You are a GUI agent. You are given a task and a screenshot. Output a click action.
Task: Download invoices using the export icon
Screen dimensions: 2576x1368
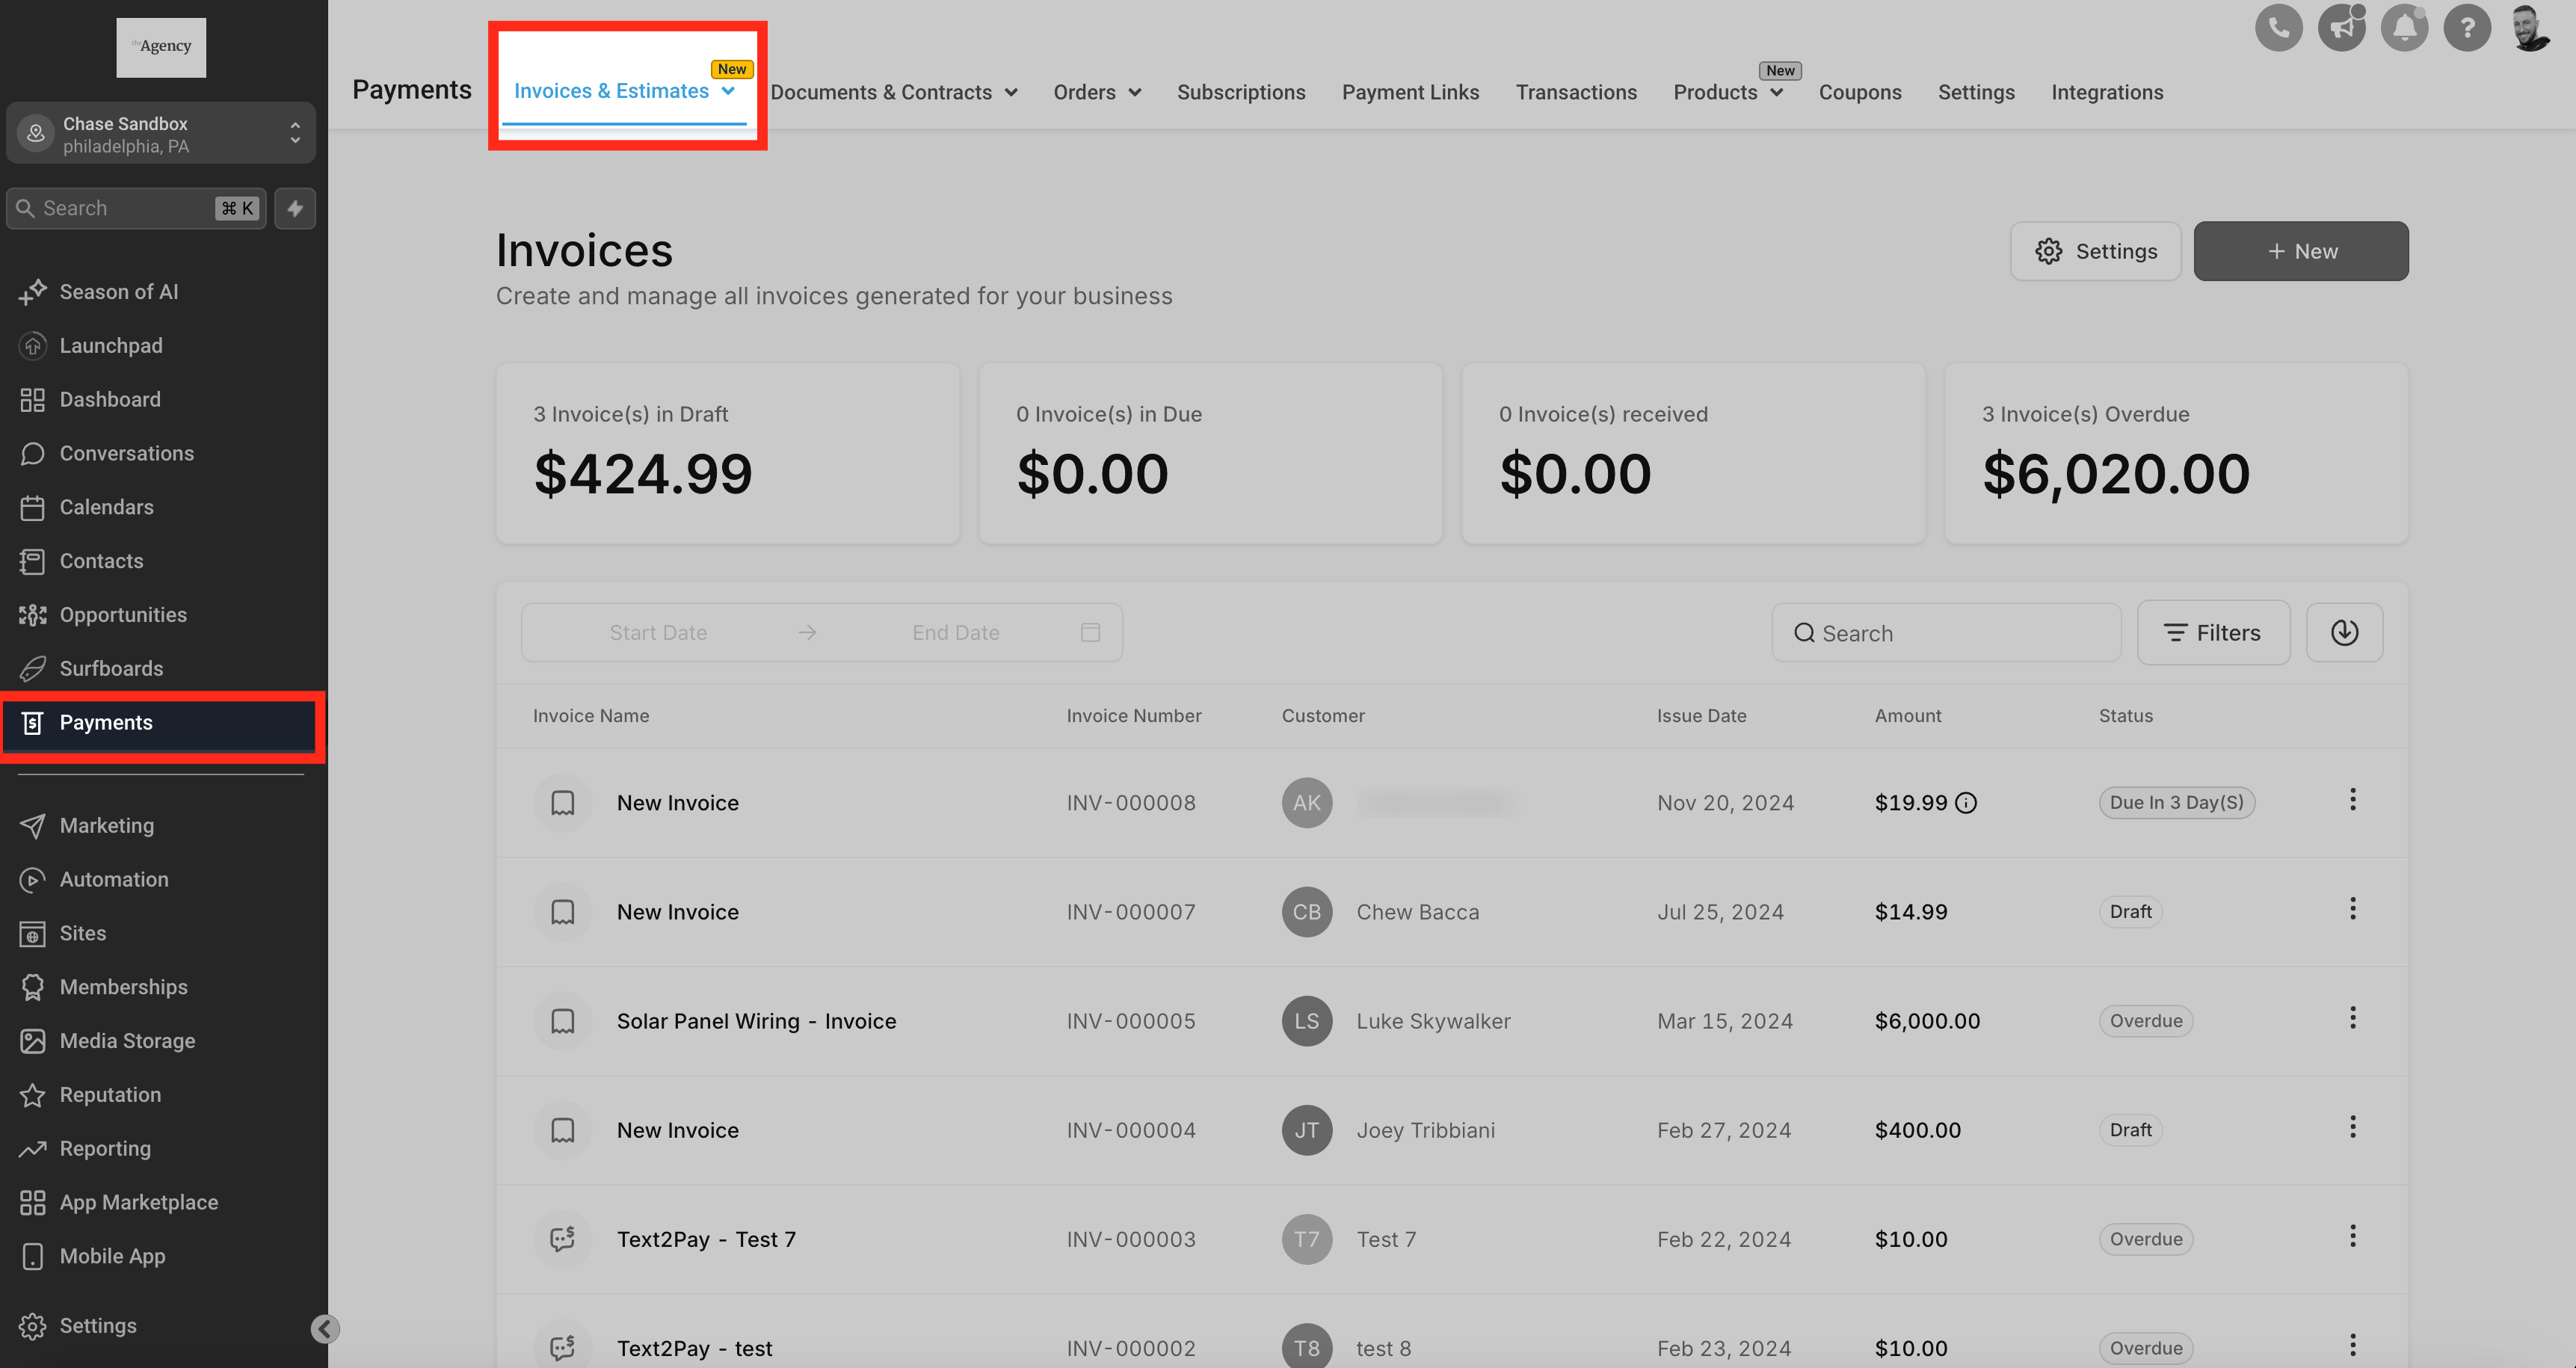point(2344,632)
